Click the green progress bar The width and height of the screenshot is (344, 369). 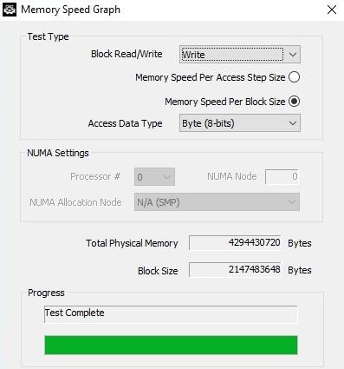(171, 345)
